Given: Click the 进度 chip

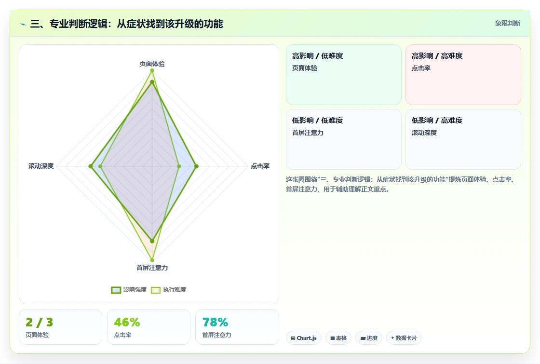Looking at the screenshot, I should [369, 338].
